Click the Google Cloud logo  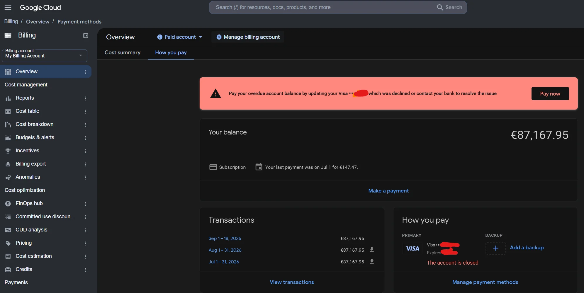pyautogui.click(x=40, y=8)
